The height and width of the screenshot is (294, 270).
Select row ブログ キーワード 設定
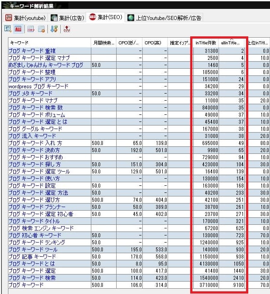pos(139,186)
